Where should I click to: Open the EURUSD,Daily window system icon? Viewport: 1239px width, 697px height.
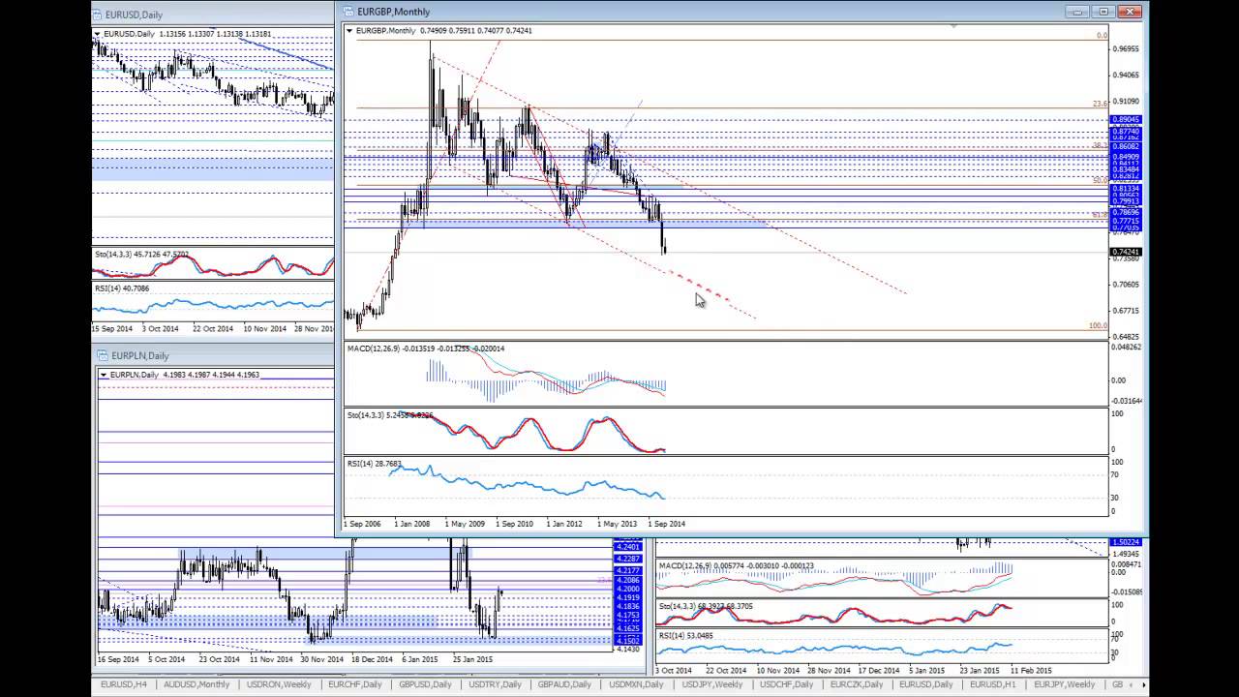click(x=98, y=15)
